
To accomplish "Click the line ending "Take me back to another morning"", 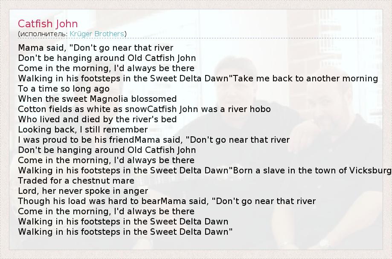I will (198, 78).
